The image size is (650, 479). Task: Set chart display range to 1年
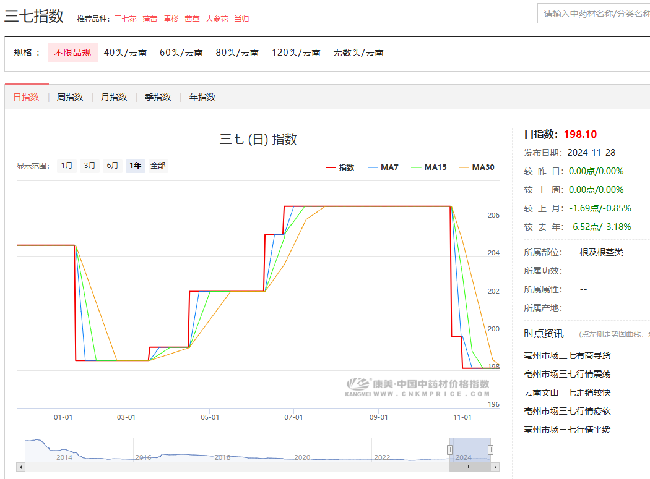pyautogui.click(x=135, y=166)
